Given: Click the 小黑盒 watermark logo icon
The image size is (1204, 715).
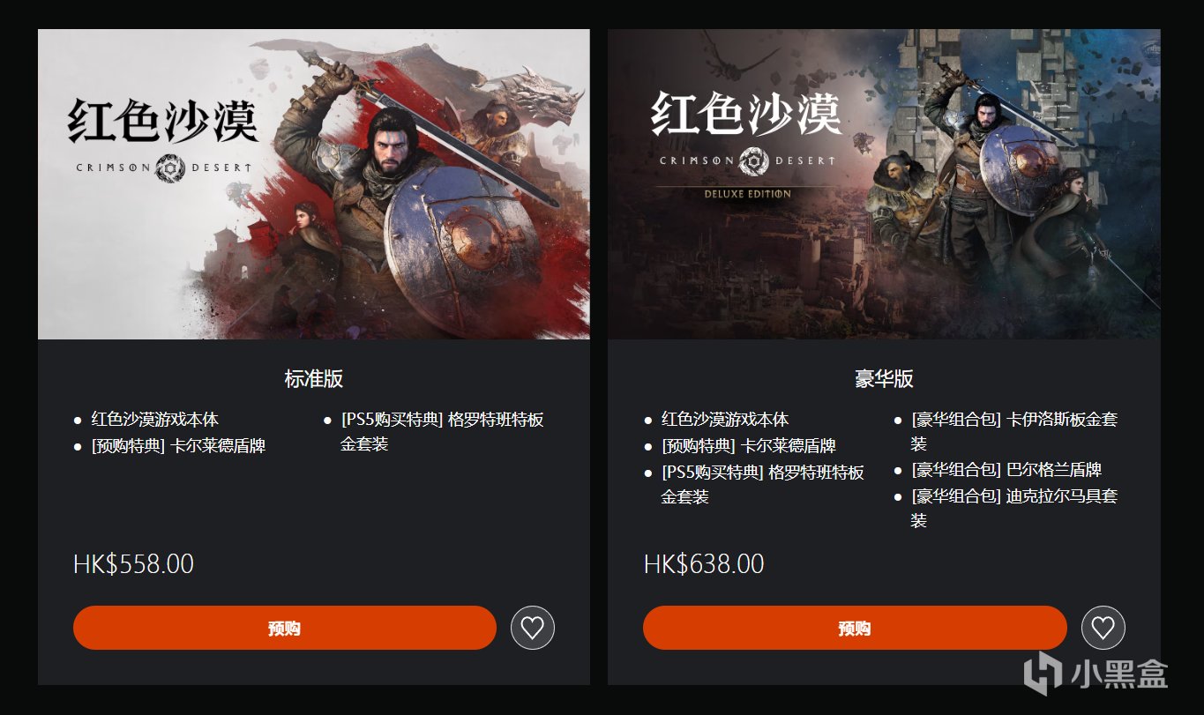Looking at the screenshot, I should point(1043,673).
